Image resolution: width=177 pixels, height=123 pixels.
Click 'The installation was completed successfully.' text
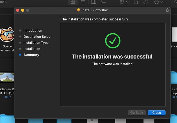pyautogui.click(x=95, y=19)
